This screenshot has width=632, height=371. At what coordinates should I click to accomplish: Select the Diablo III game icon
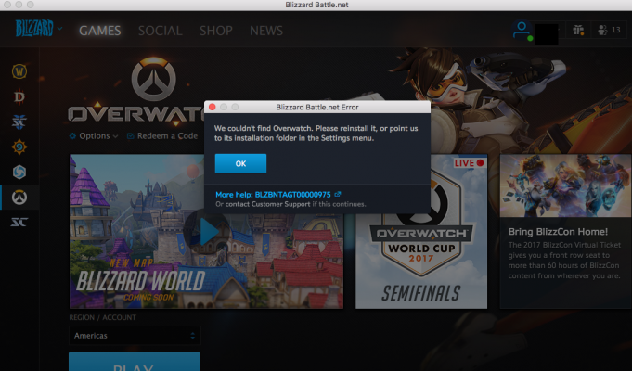[x=19, y=96]
